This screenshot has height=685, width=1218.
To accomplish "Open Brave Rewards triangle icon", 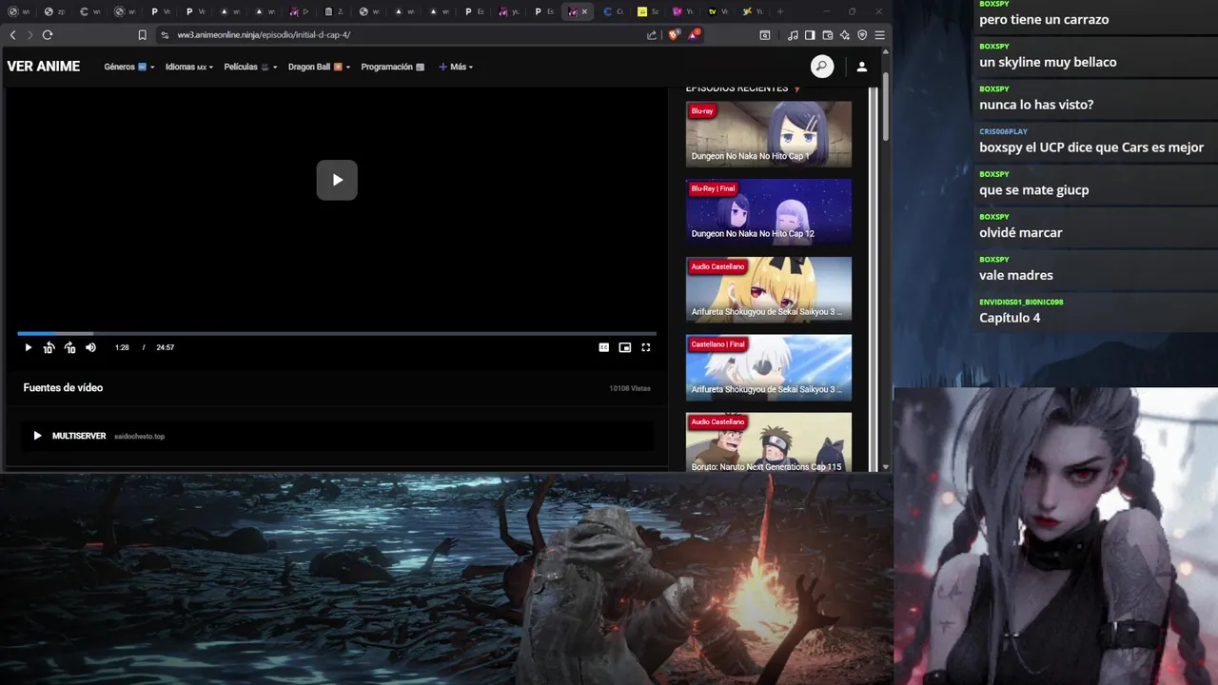I will tap(695, 35).
